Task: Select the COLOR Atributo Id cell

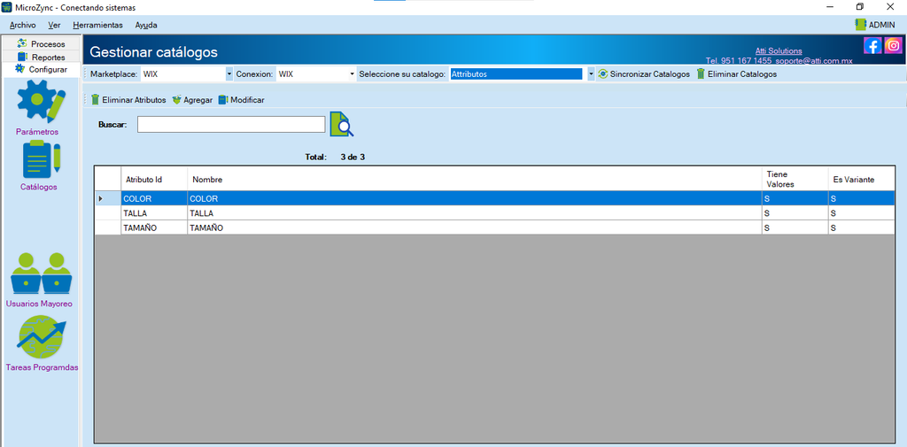Action: (154, 199)
